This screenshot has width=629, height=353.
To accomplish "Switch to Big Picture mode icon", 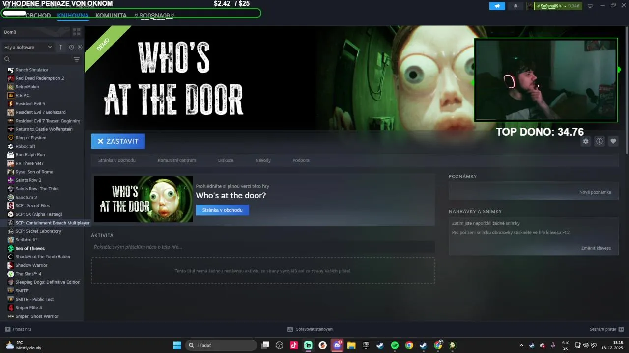I will [590, 6].
